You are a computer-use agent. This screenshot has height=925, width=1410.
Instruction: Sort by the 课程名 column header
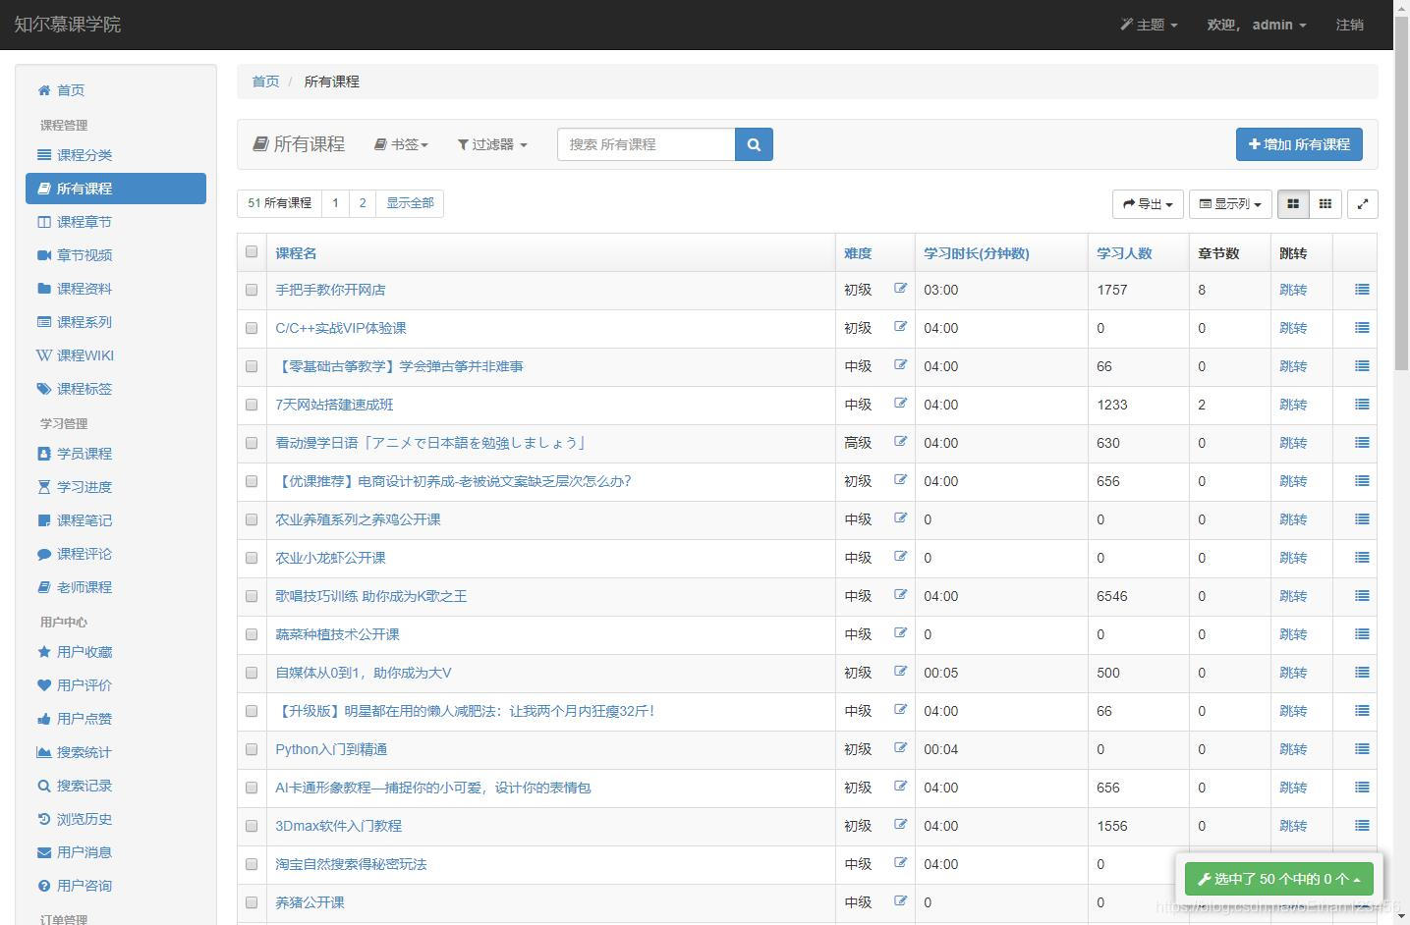[296, 253]
